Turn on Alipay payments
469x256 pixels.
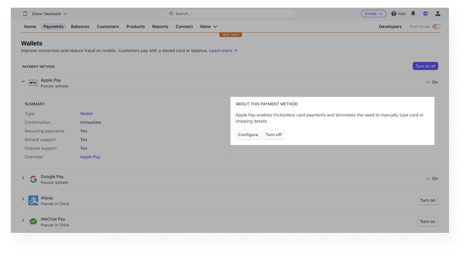[427, 200]
